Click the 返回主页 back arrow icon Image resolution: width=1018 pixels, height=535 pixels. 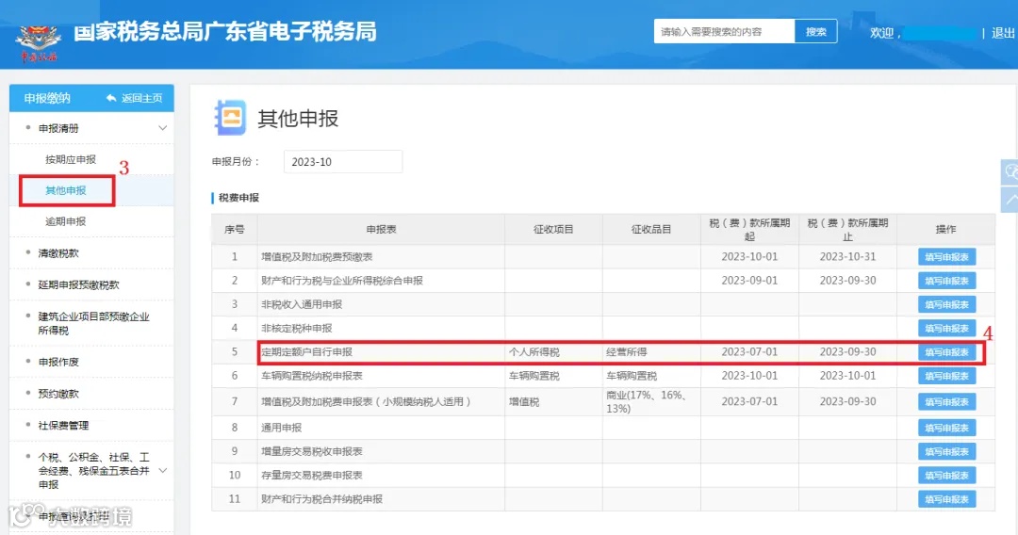(111, 98)
